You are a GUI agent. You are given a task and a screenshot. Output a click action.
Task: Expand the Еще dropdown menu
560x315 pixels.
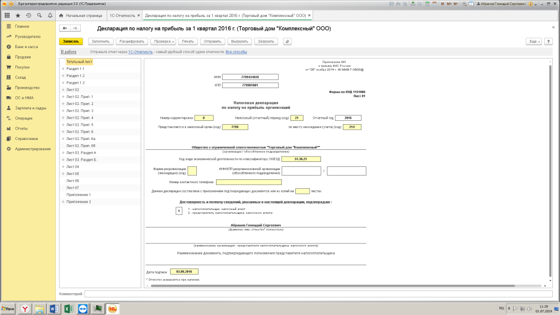(x=533, y=41)
